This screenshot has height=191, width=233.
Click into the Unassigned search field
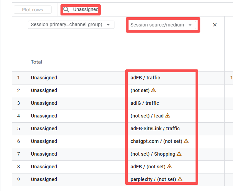[86, 10]
